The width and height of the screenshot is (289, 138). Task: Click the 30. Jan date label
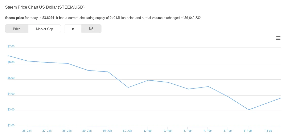coord(107,131)
